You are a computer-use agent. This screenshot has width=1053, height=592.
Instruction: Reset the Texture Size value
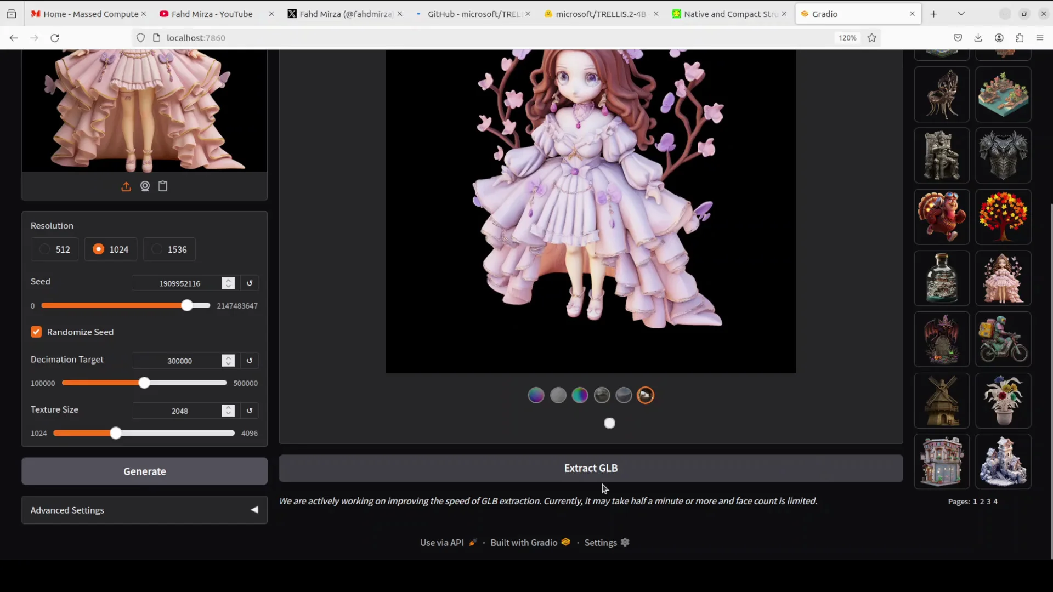[250, 411]
